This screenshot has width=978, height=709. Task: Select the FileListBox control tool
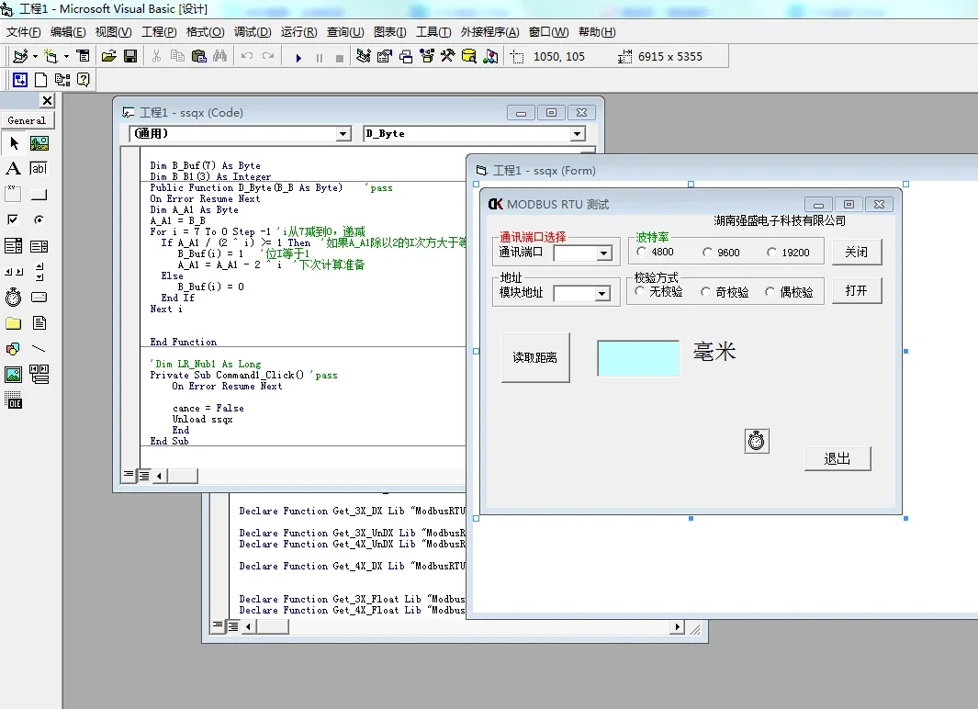coord(39,323)
